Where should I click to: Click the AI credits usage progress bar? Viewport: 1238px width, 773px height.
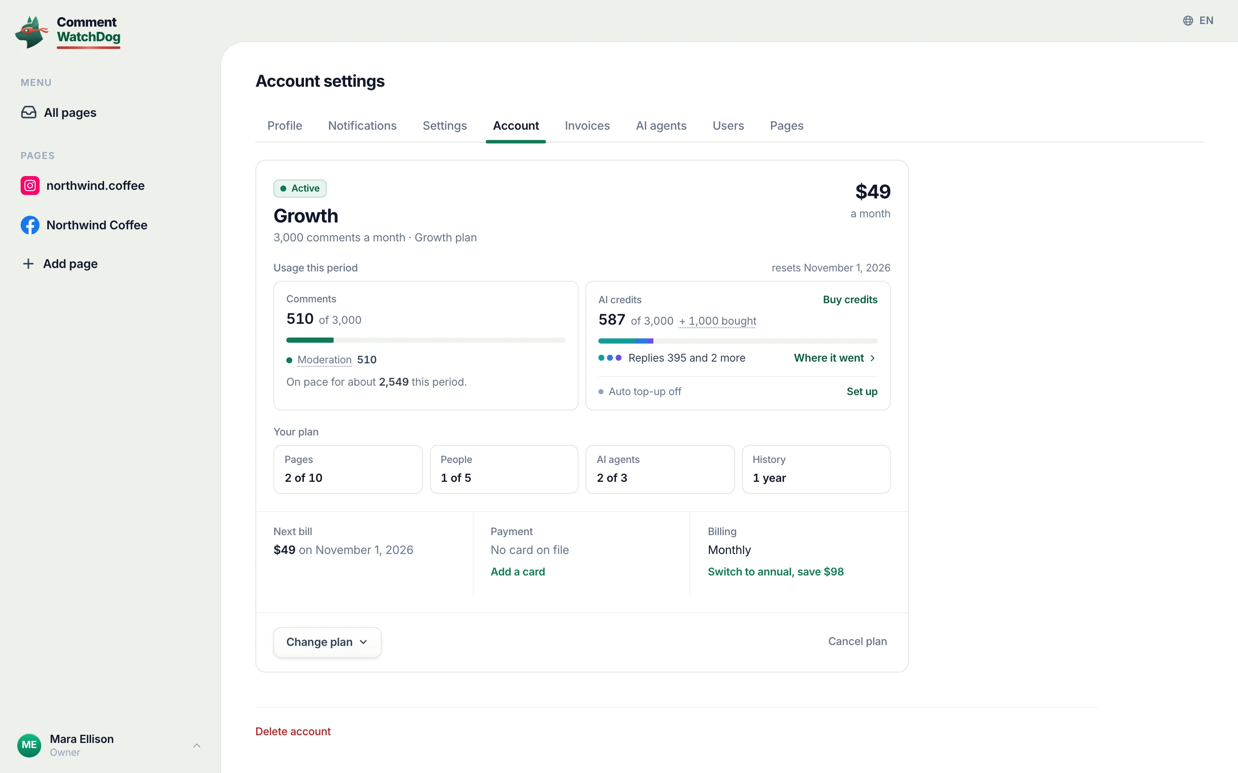[738, 341]
